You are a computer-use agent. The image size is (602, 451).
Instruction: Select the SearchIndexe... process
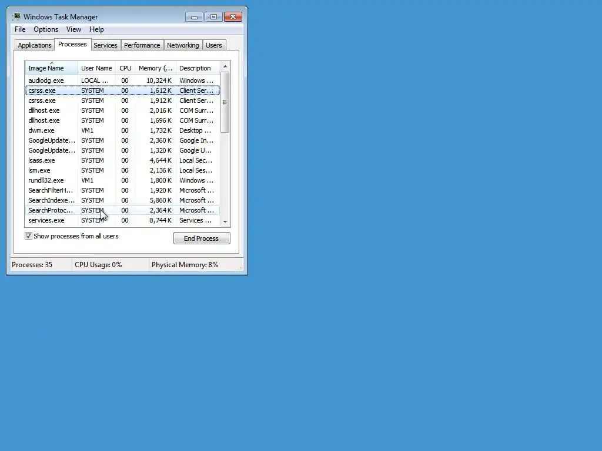(x=122, y=200)
